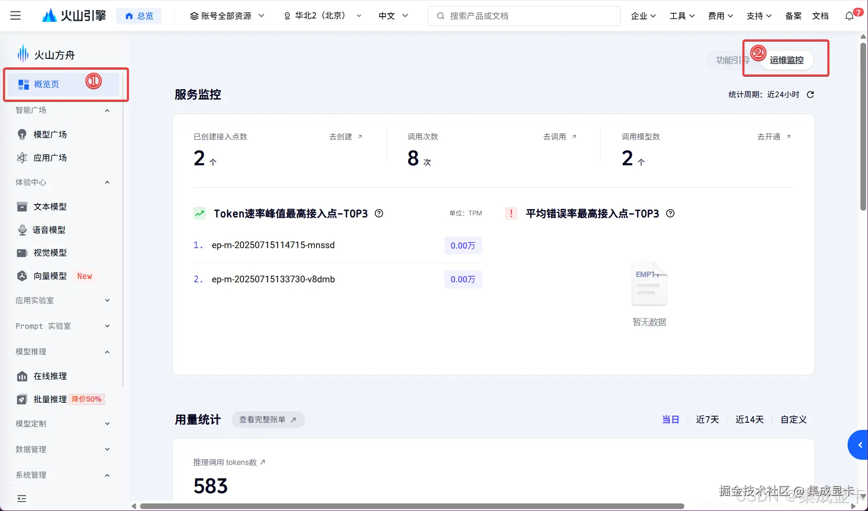Switch to the 功能引导 tab
Image resolution: width=868 pixels, height=511 pixels.
[x=733, y=60]
